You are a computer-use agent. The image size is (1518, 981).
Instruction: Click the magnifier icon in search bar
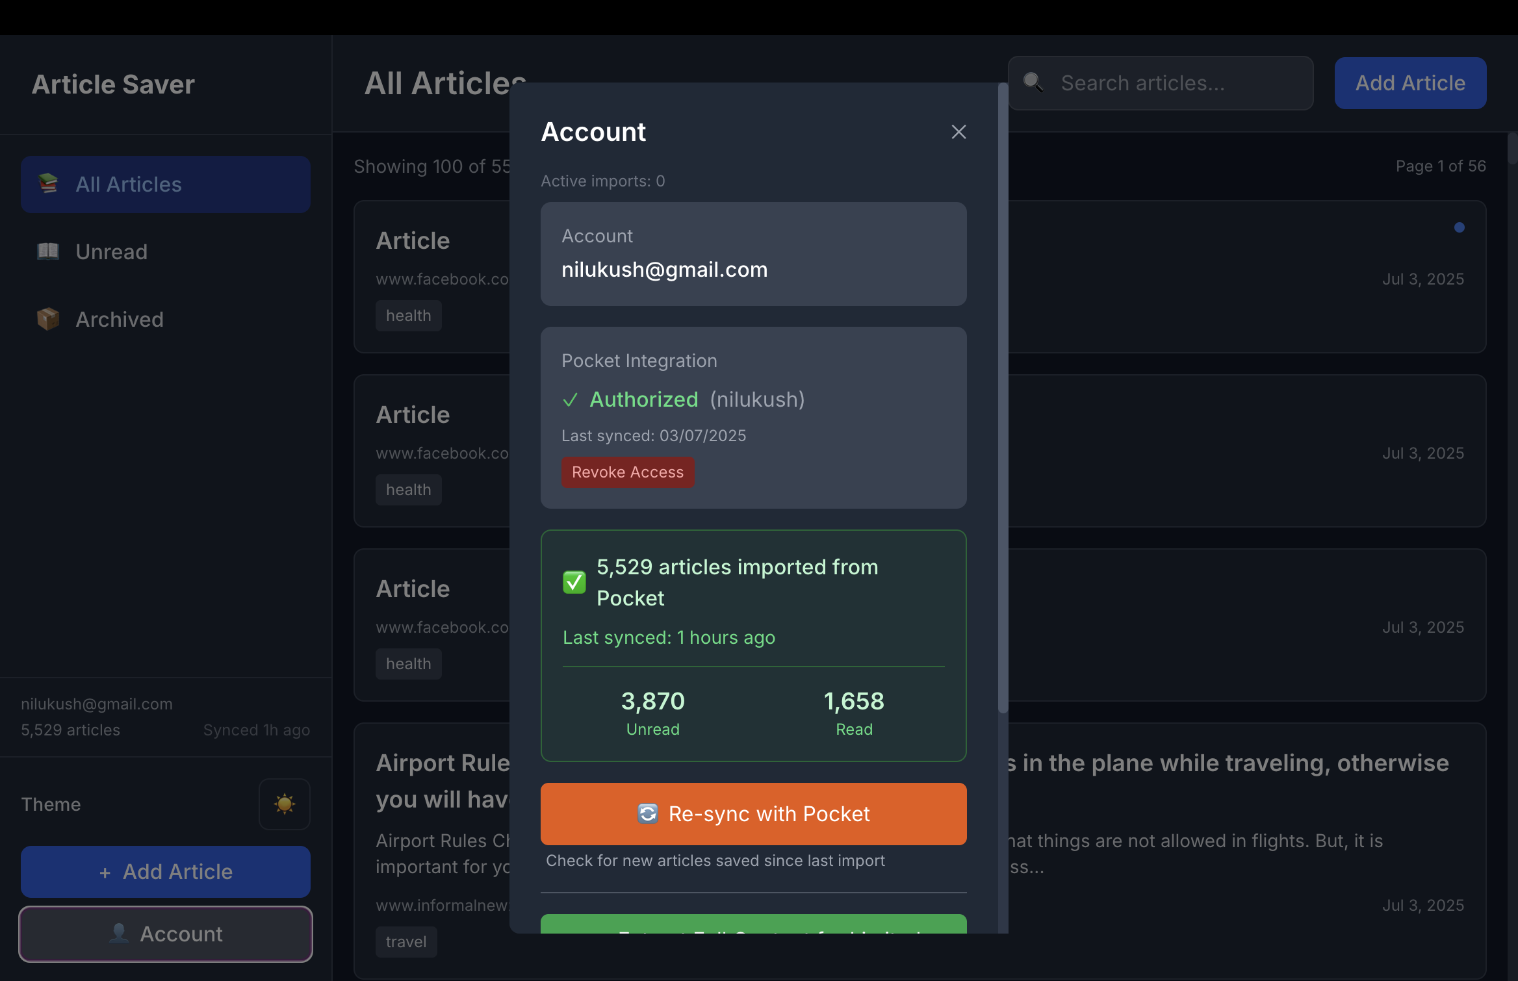(x=1033, y=83)
